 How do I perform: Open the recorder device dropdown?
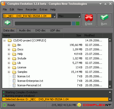click(54, 17)
